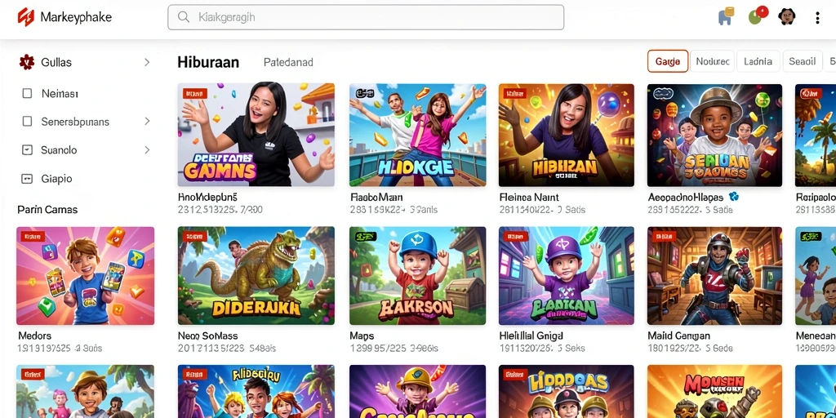Expand the Gullas chevron
This screenshot has width=836, height=418.
147,62
